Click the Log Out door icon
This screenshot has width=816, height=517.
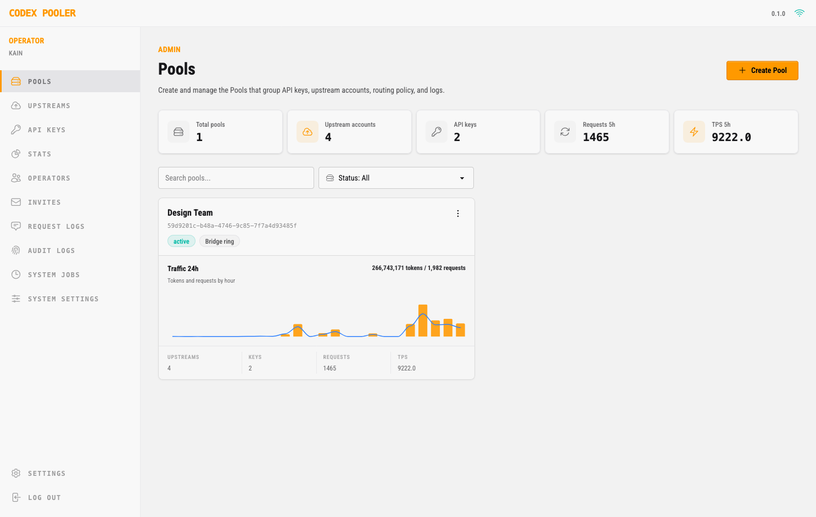click(x=16, y=497)
